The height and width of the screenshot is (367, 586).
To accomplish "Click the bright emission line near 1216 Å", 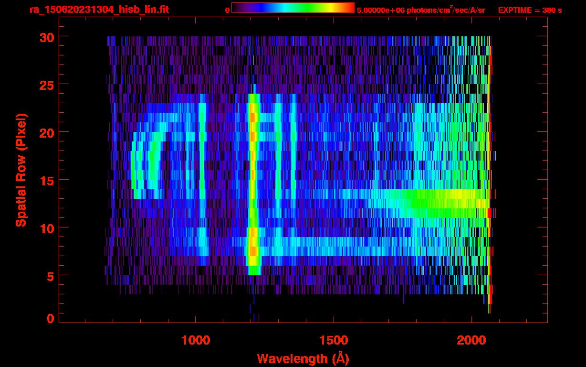I will [253, 182].
